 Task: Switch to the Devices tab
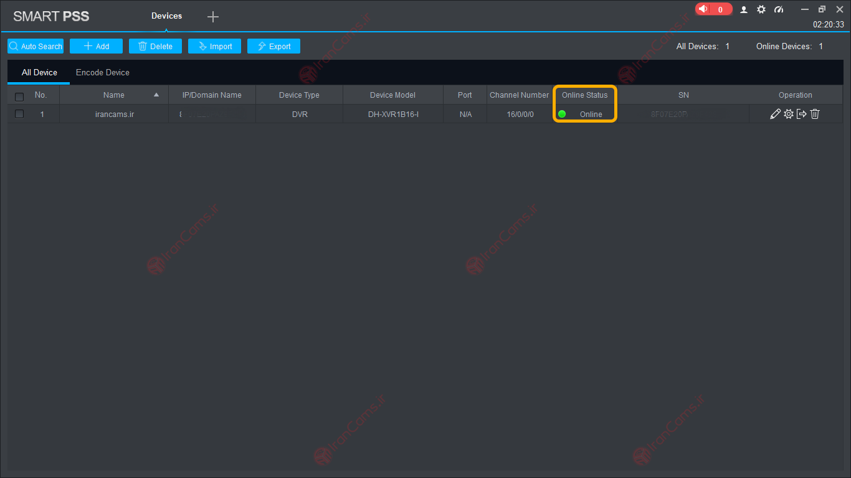pos(166,16)
